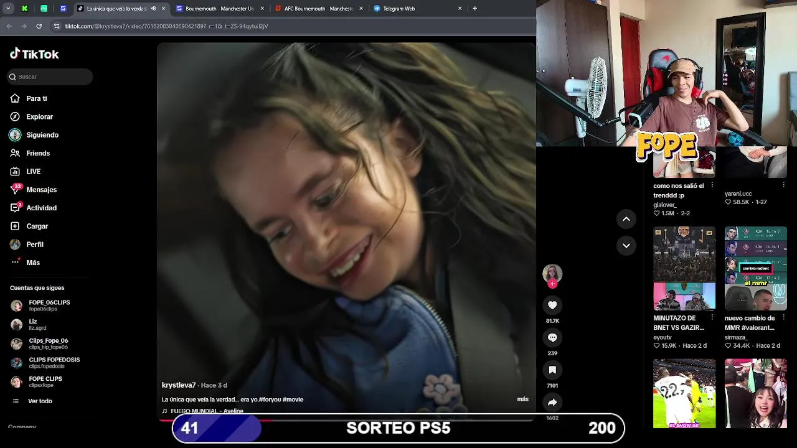Open options menu for MINUTAZO DE BNET video
The width and height of the screenshot is (797, 448).
(712, 318)
